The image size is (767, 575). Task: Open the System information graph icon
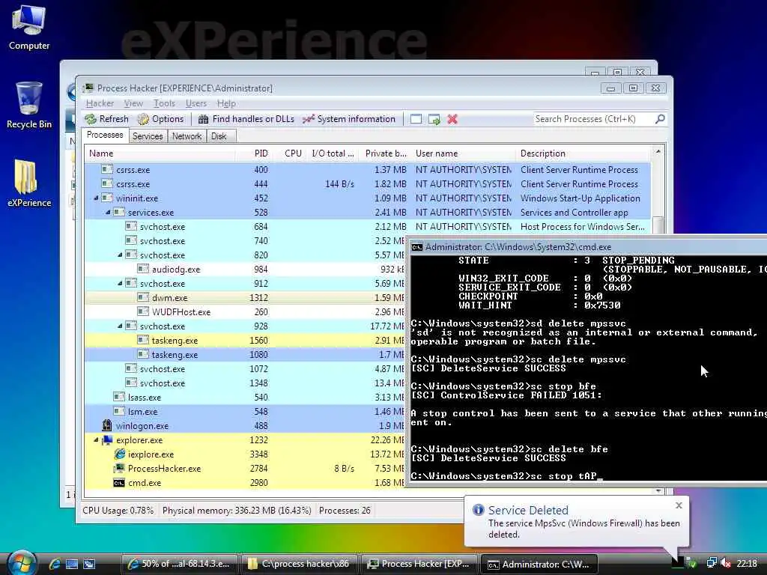coord(308,119)
